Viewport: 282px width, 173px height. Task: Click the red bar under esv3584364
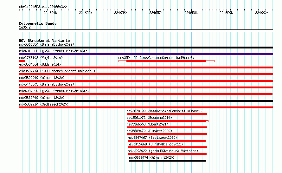pyautogui.click(x=146, y=67)
